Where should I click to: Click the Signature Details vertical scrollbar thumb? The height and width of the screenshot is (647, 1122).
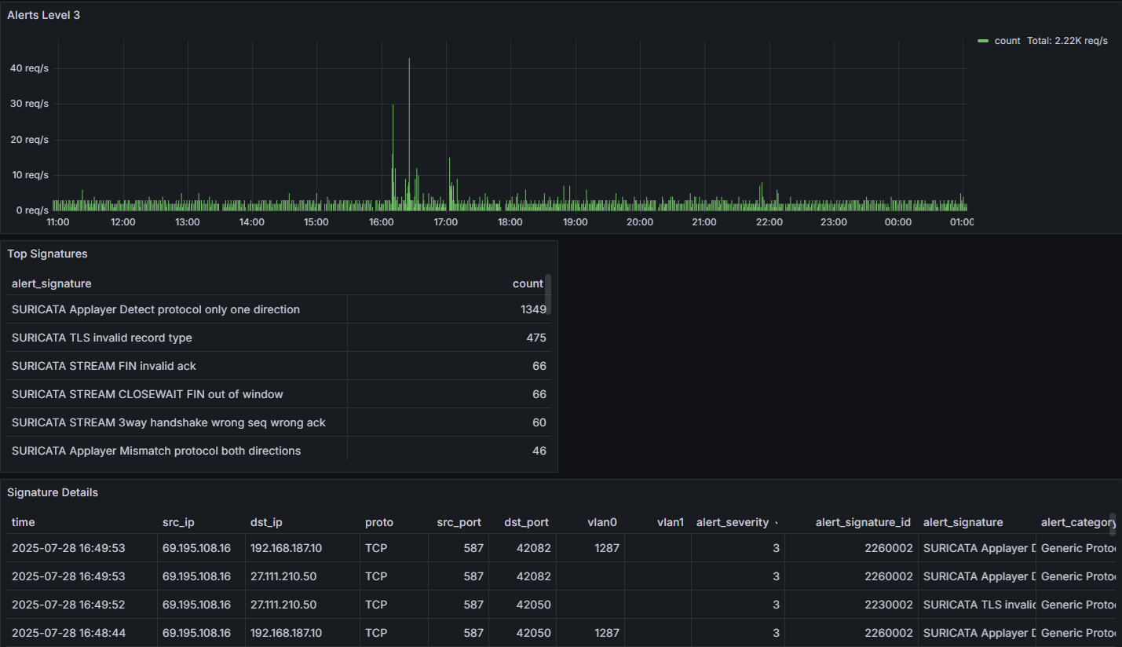pos(1113,524)
